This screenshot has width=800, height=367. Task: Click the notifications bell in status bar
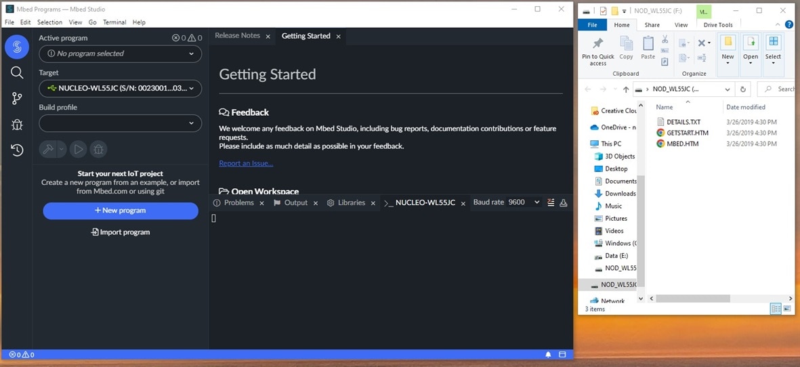pyautogui.click(x=549, y=355)
